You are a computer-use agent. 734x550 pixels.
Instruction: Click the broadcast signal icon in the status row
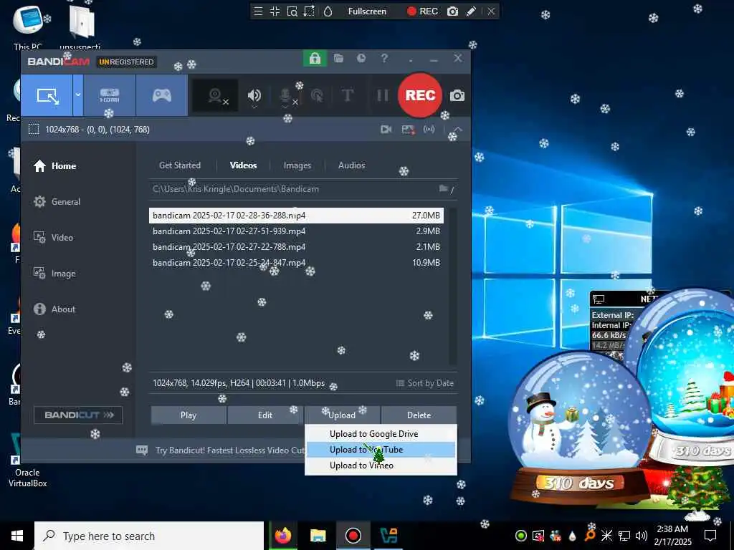tap(429, 129)
